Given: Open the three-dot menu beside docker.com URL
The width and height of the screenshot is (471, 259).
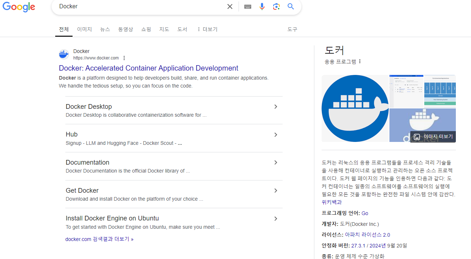Looking at the screenshot, I should (124, 58).
